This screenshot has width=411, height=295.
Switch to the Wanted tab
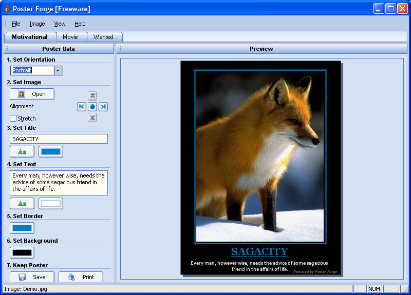(x=104, y=37)
